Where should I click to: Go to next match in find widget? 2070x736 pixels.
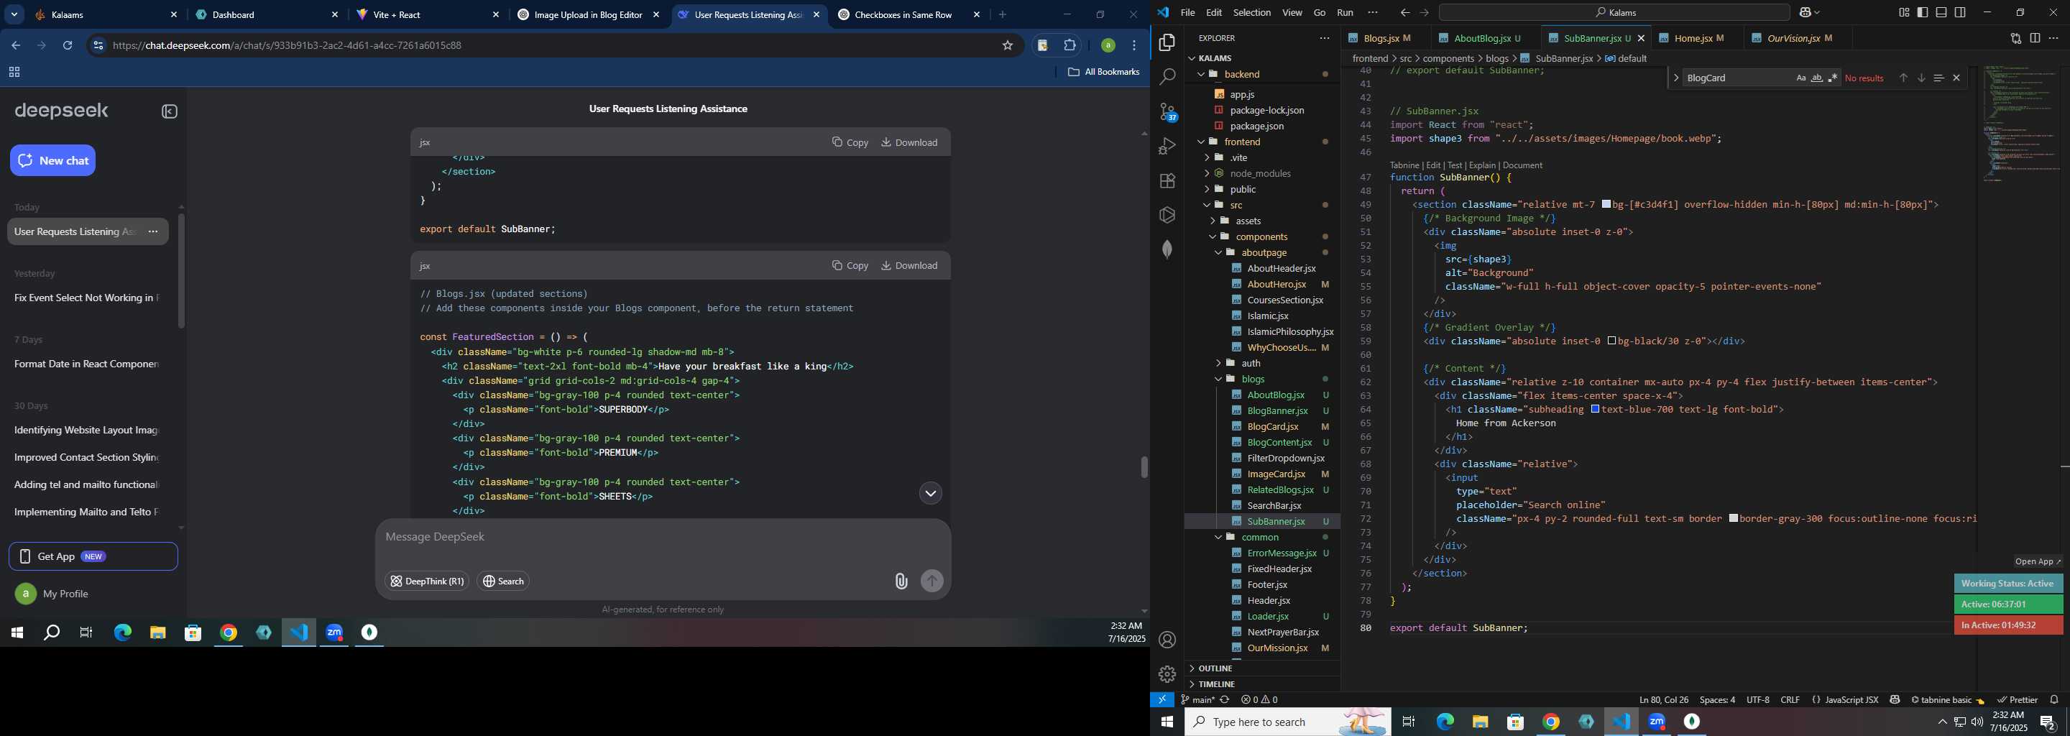tap(1921, 78)
